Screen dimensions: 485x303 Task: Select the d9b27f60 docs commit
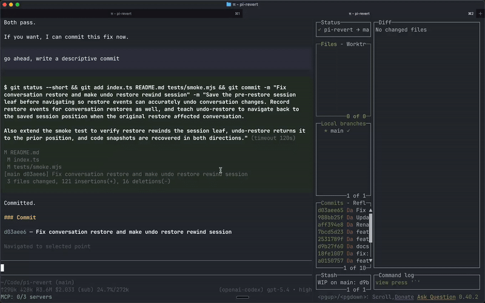click(x=343, y=247)
